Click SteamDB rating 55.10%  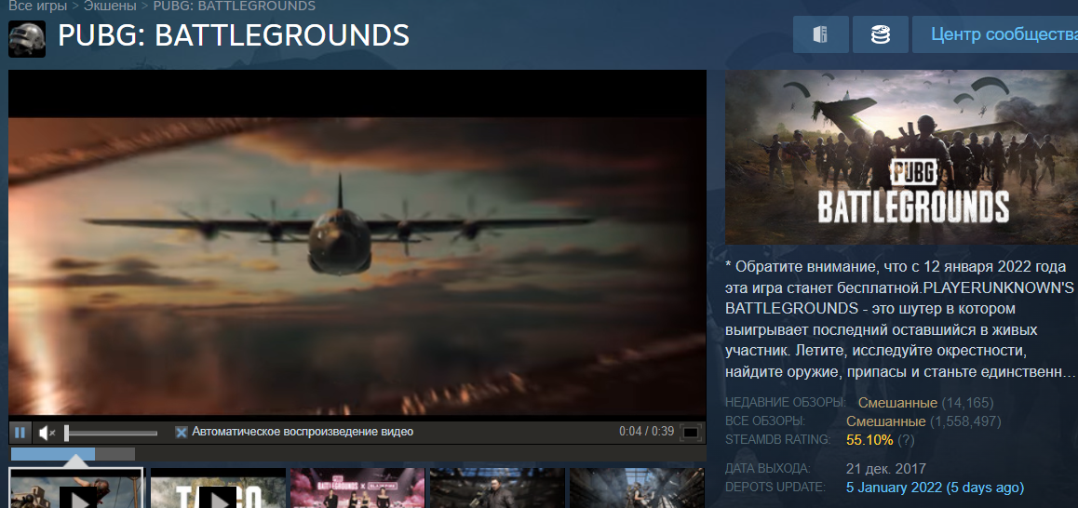point(869,440)
